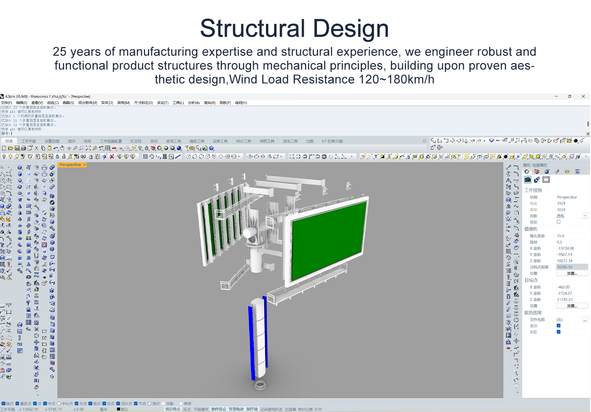Click the Undo arrow icon
This screenshot has width=591, height=412.
pos(55,148)
